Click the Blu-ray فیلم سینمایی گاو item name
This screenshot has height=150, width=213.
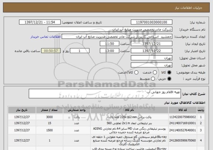(x=129, y=140)
